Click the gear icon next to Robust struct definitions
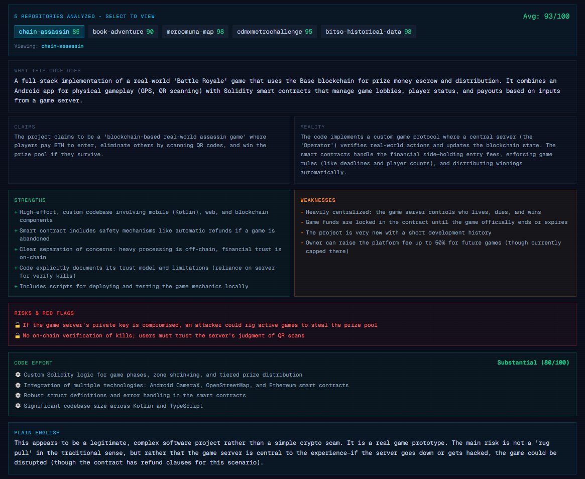 [18, 395]
